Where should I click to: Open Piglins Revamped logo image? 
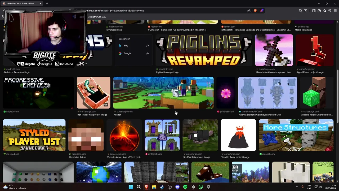click(x=204, y=50)
